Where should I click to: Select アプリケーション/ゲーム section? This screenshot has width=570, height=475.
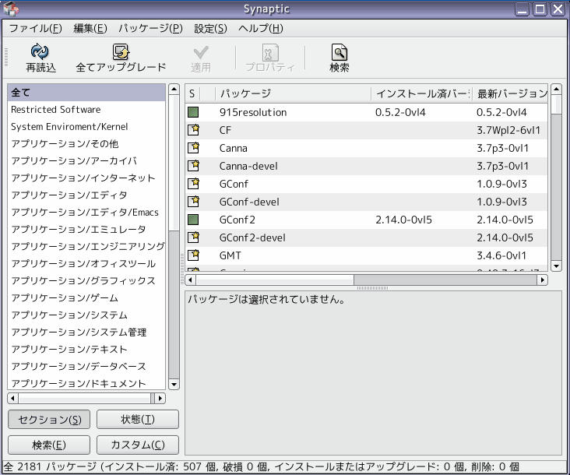[86, 297]
